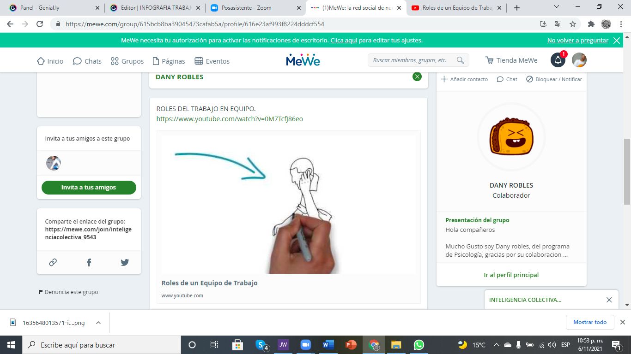Close the INTELIGENCIA COLECTIVA chat popup

(609, 300)
